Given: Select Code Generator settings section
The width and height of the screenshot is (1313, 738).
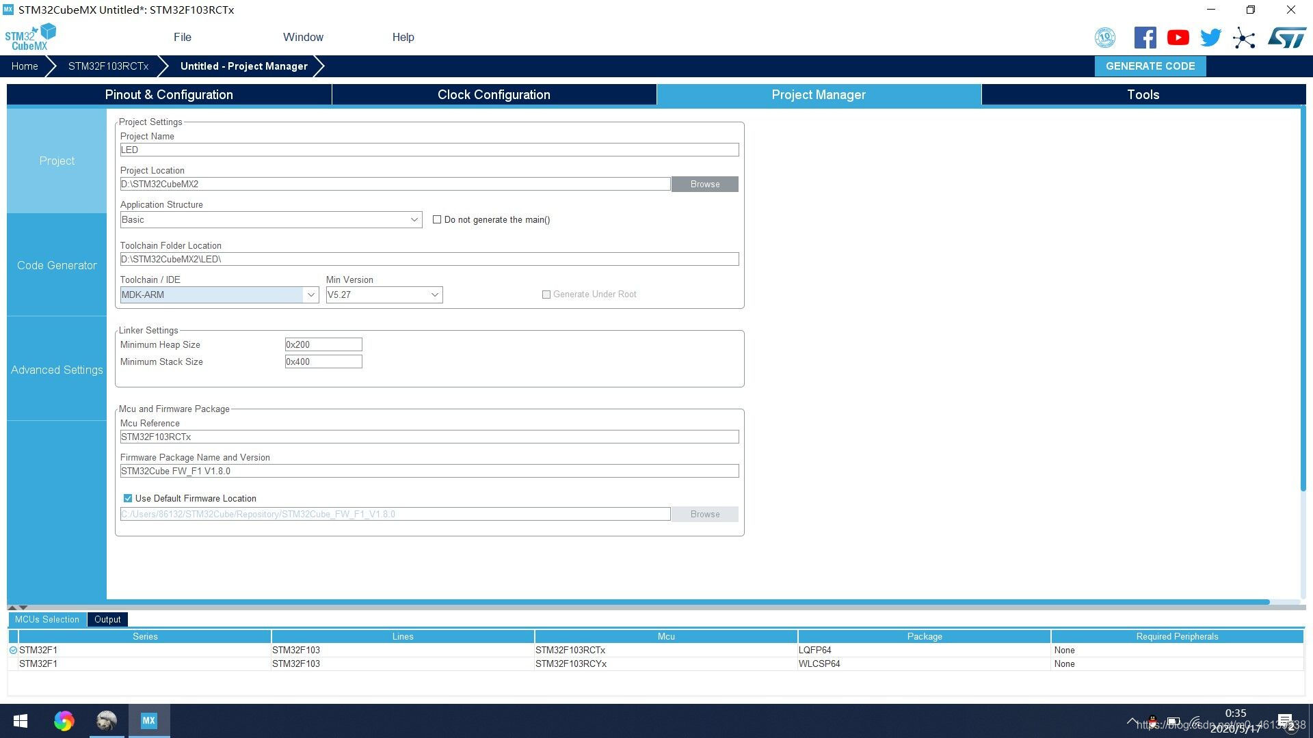Looking at the screenshot, I should 56,265.
